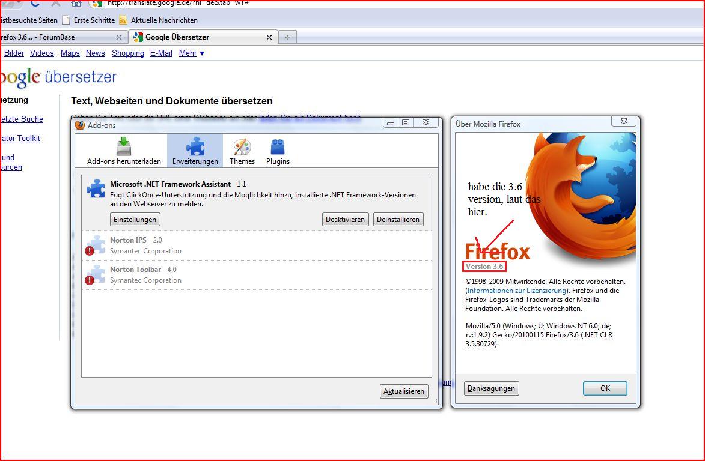Screen dimensions: 705x461
Task: Minimize the Add-ons window
Action: coord(390,123)
